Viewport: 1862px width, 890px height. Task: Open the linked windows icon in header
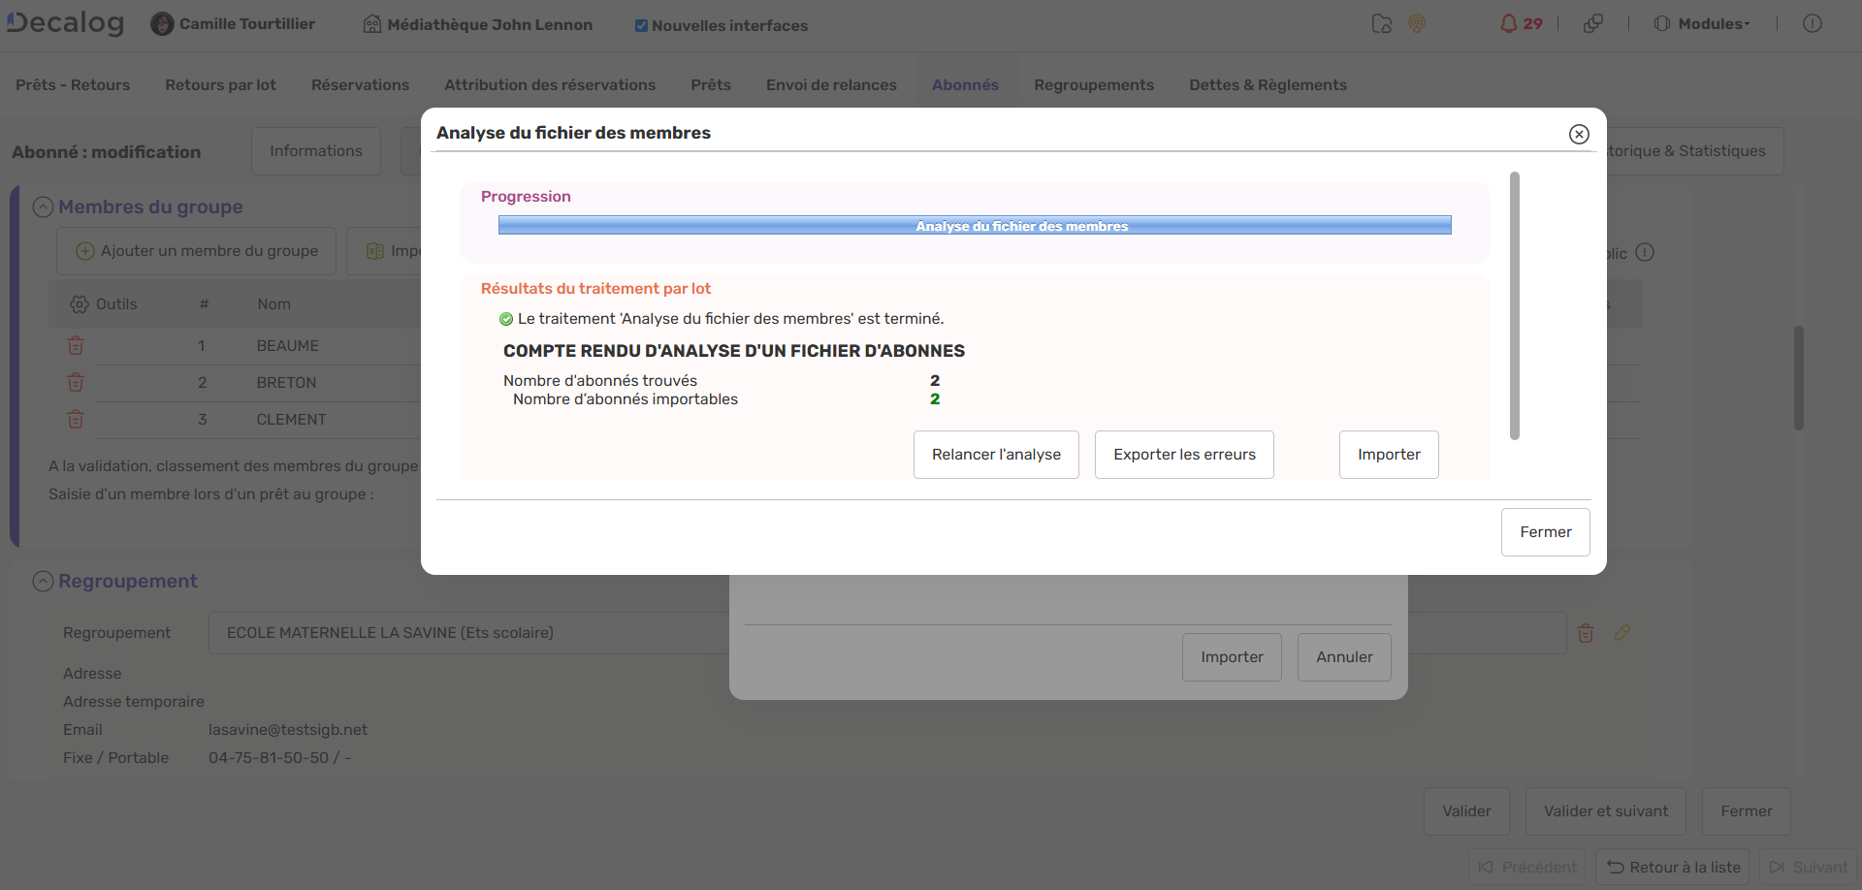coord(1592,24)
